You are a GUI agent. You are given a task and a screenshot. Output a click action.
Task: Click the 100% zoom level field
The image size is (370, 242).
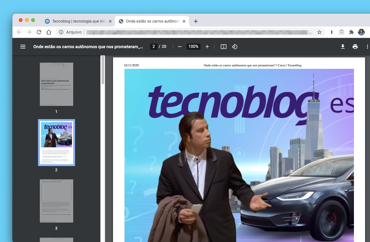click(193, 47)
